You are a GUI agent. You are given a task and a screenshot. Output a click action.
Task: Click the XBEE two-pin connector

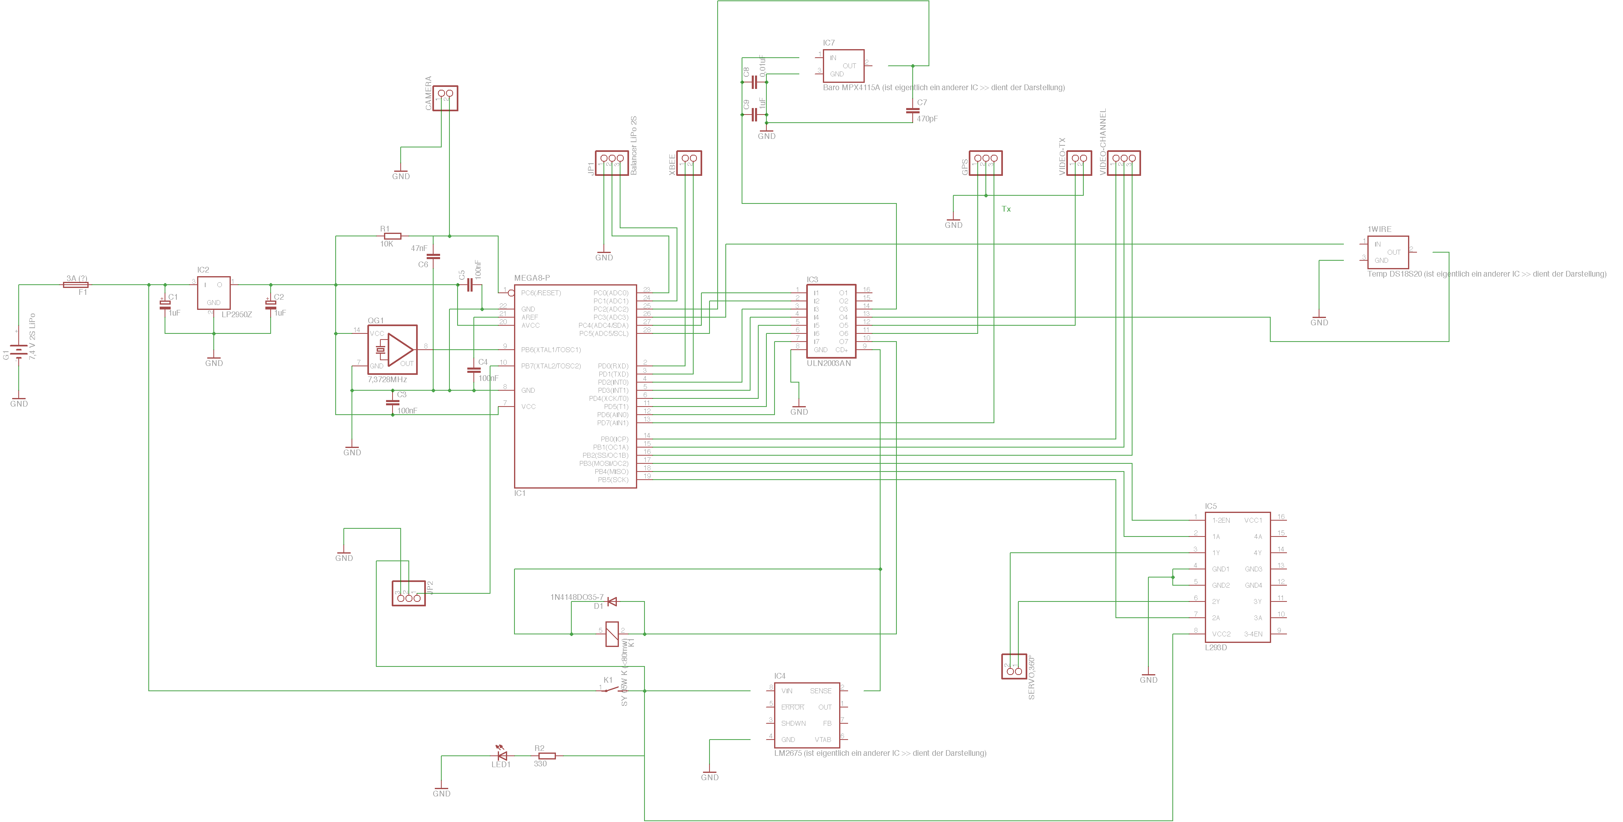(689, 162)
